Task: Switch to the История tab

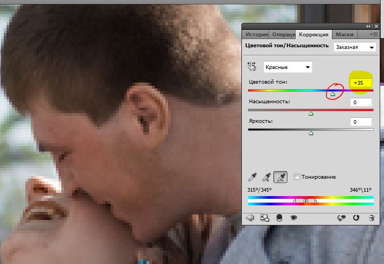Action: click(x=257, y=34)
